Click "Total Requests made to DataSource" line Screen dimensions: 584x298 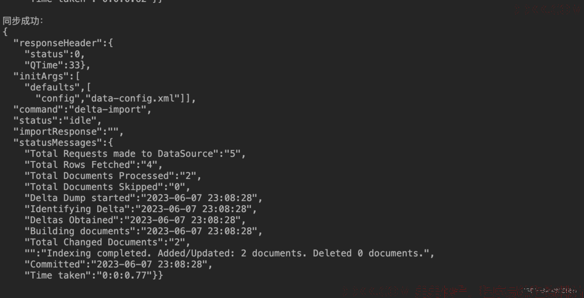tap(136, 154)
